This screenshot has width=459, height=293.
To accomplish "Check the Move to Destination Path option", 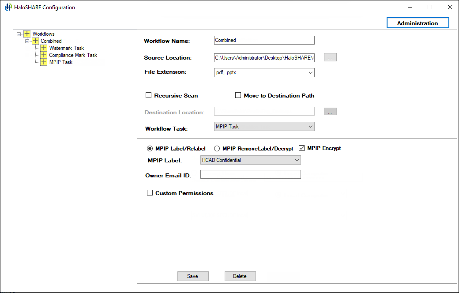I will coord(238,95).
